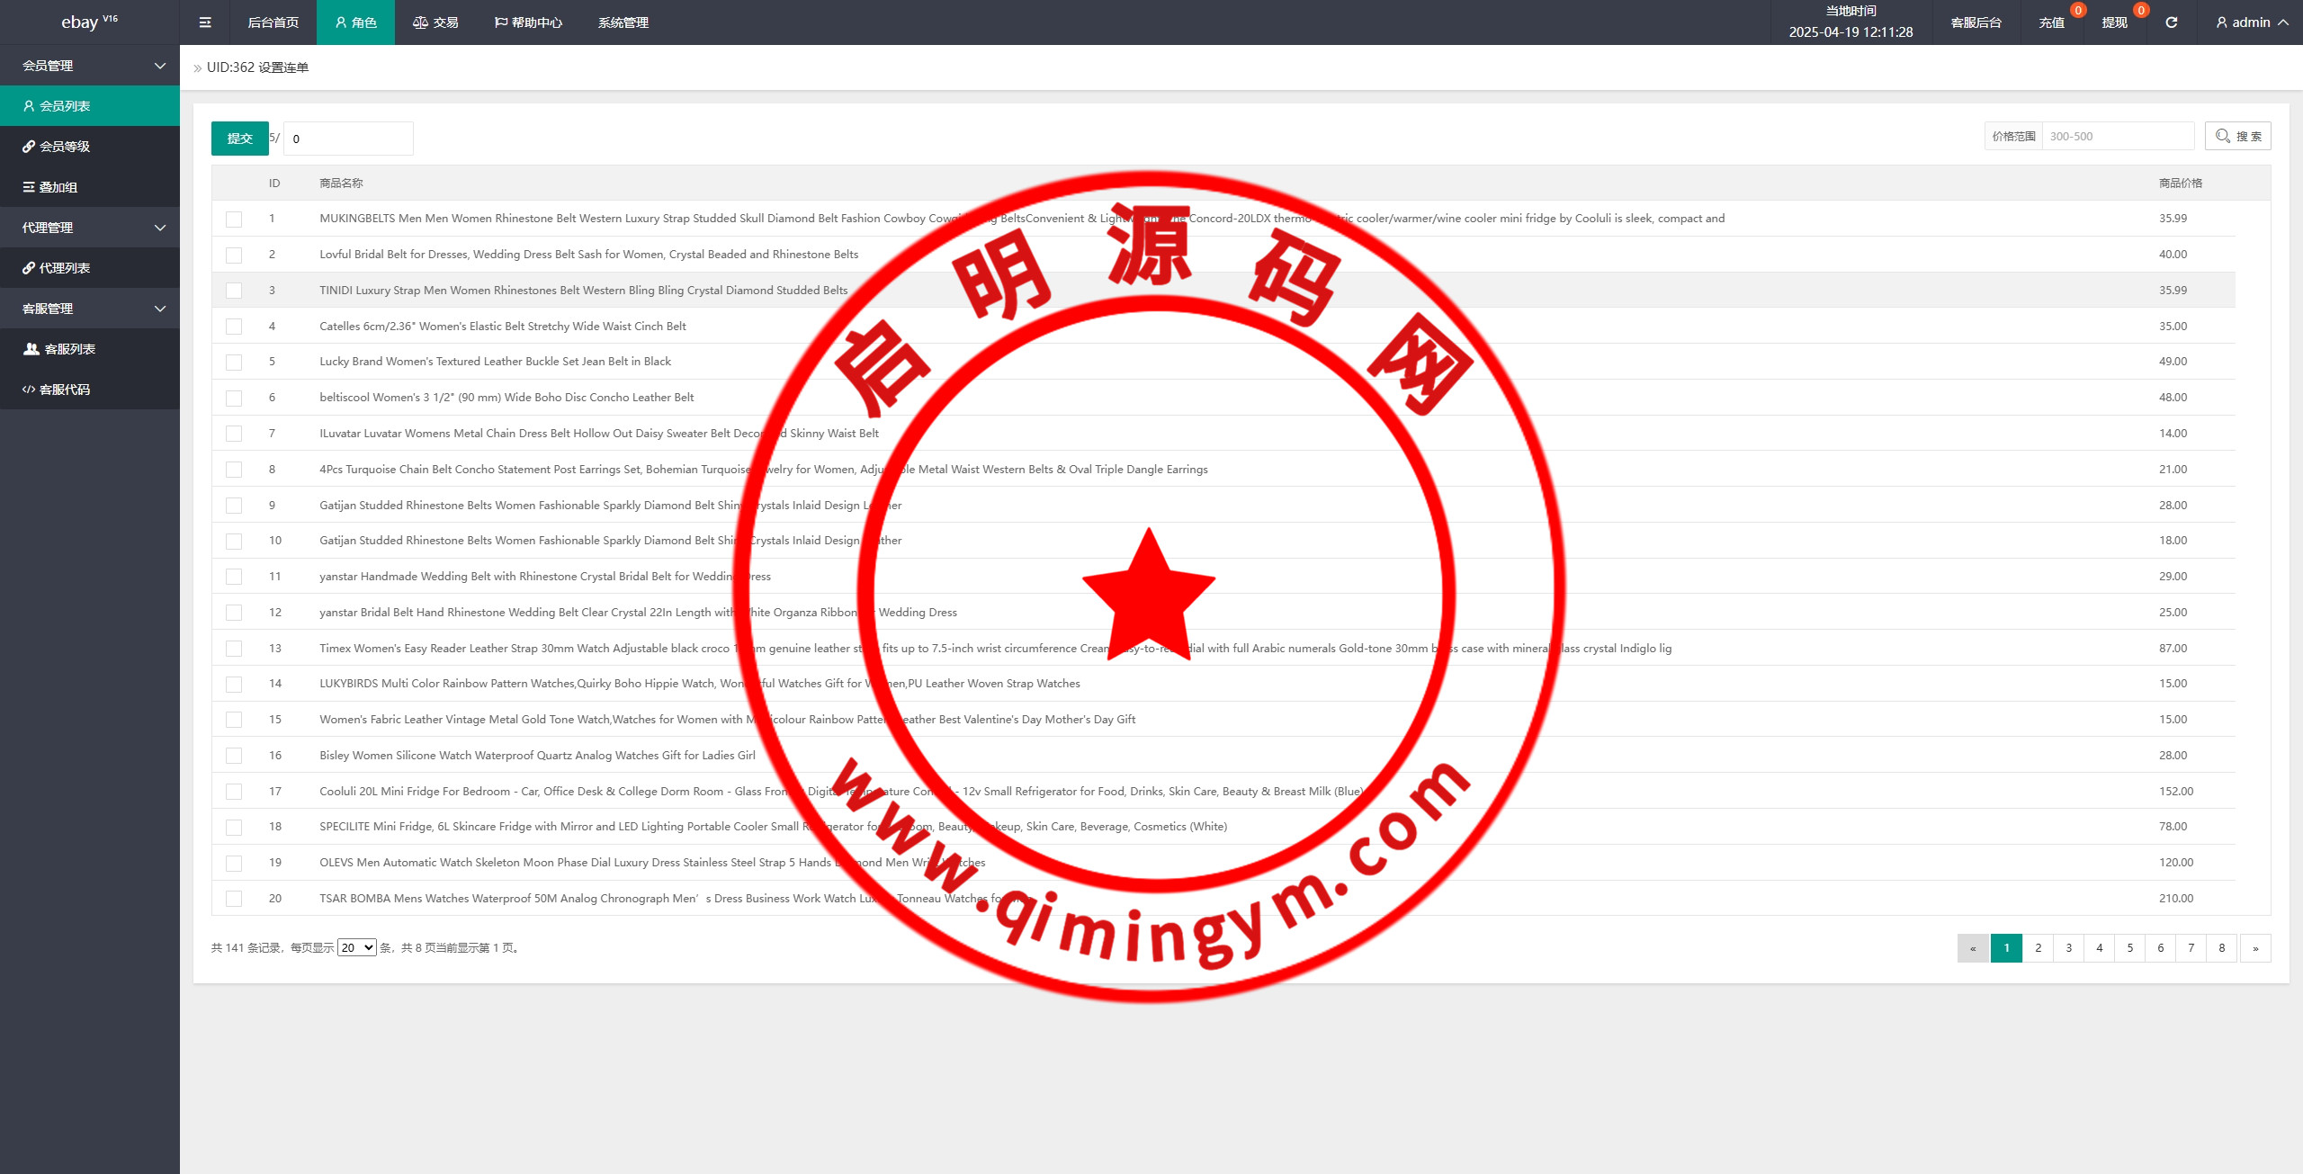Click the refresh icon in top bar
This screenshot has width=2303, height=1174.
[x=2171, y=22]
